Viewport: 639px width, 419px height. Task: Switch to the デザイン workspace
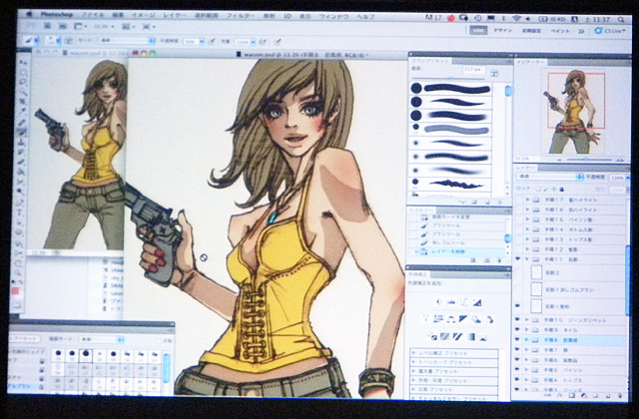(502, 30)
